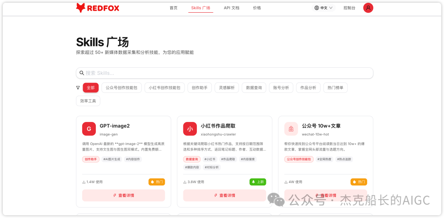The height and width of the screenshot is (218, 444).
Task: View details of 公众号 10w+文章 skill
Action: click(326, 195)
